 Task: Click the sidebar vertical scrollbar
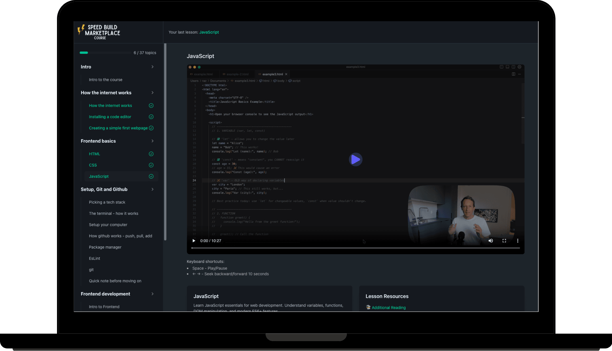tap(165, 142)
